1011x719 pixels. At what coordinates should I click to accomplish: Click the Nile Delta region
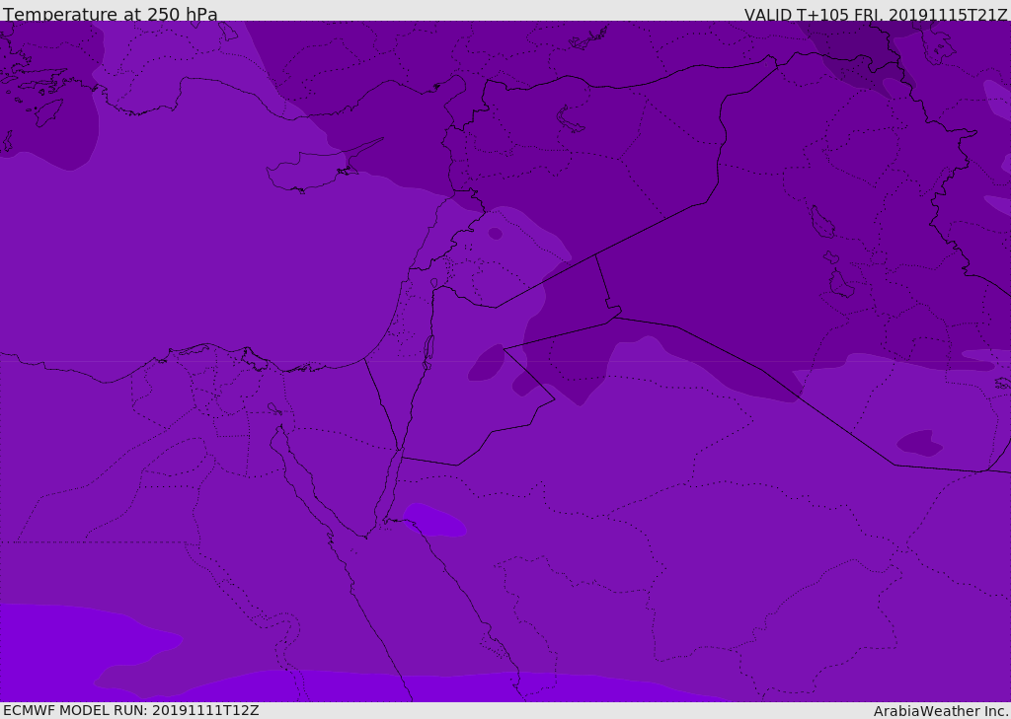tap(225, 370)
